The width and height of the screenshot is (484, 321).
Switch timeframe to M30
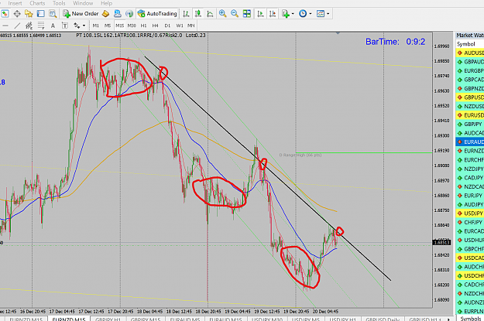click(x=132, y=26)
